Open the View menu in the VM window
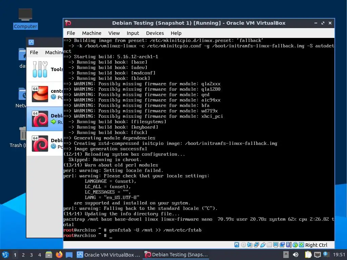The height and width of the screenshot is (260, 347). pyautogui.click(x=114, y=33)
